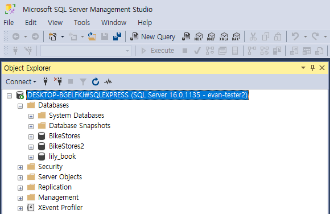This screenshot has width=330, height=214.
Task: Expand the Server Objects folder
Action: point(20,178)
